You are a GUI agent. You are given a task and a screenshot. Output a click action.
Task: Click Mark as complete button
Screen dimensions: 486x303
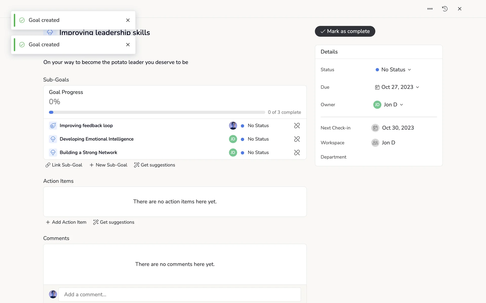(345, 31)
